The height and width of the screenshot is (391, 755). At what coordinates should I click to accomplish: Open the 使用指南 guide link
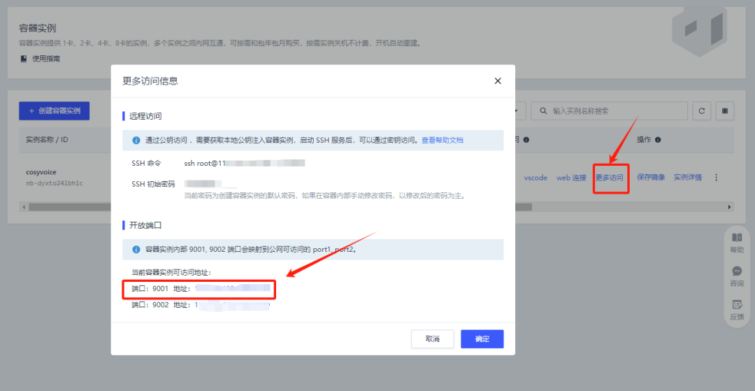[x=46, y=59]
